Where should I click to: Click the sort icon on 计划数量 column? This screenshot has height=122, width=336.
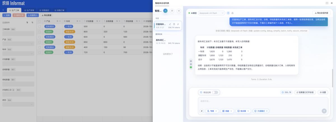pyautogui.click(x=97, y=21)
